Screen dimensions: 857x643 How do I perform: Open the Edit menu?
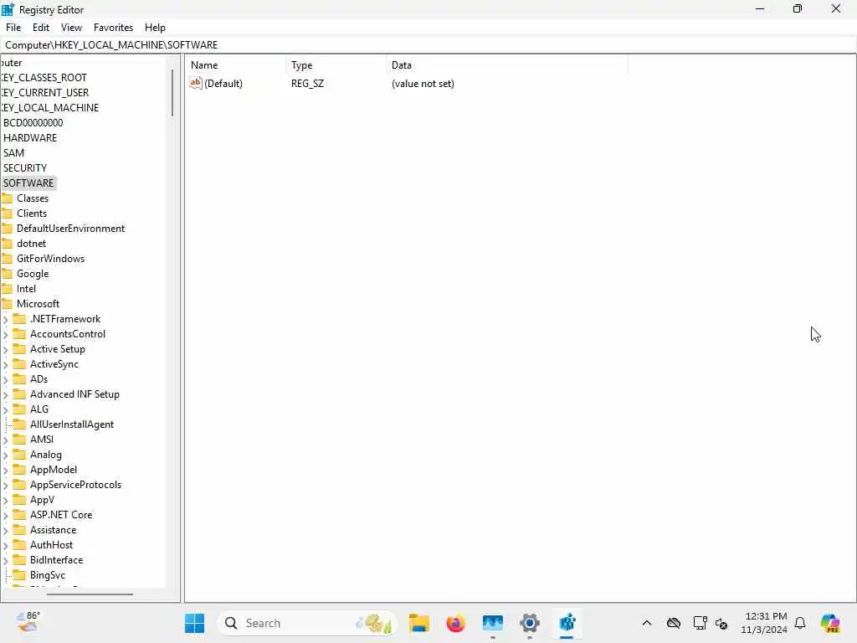[x=41, y=28]
